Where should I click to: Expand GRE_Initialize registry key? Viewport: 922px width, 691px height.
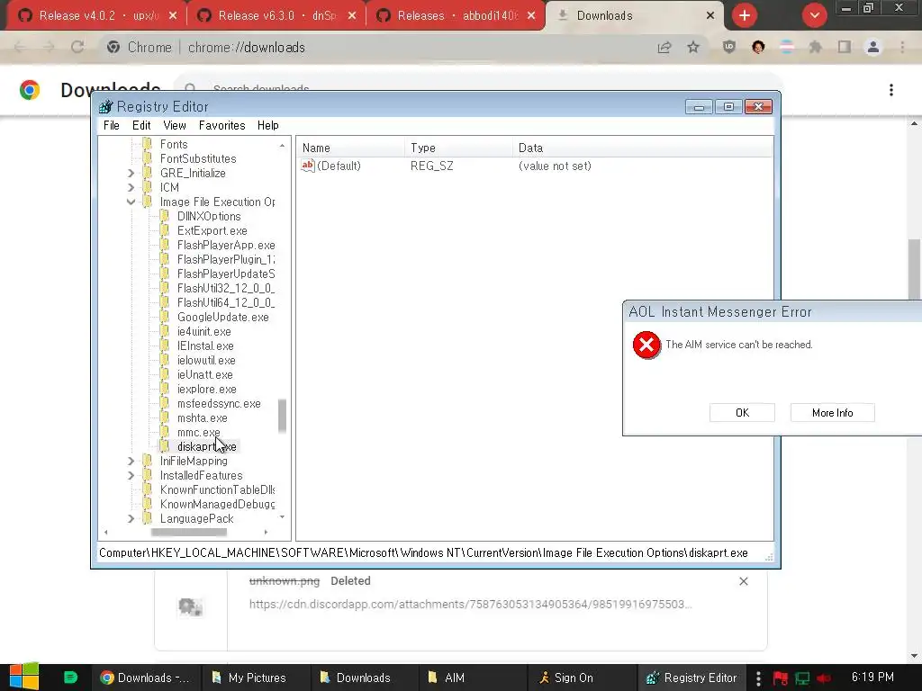point(131,174)
